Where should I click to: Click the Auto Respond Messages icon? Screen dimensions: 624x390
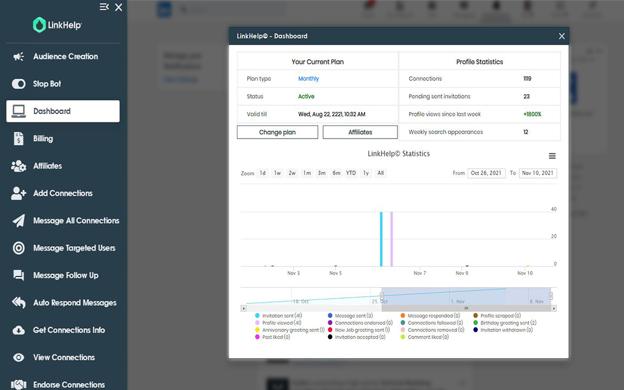(x=17, y=302)
